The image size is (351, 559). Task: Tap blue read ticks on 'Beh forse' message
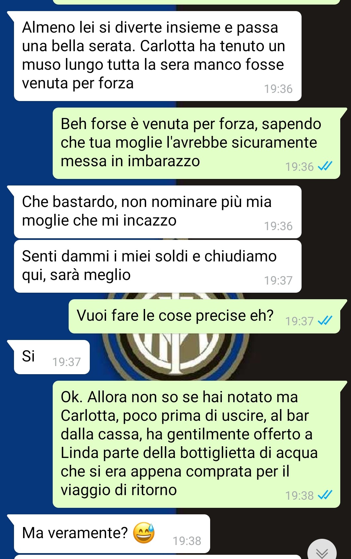coord(325,167)
